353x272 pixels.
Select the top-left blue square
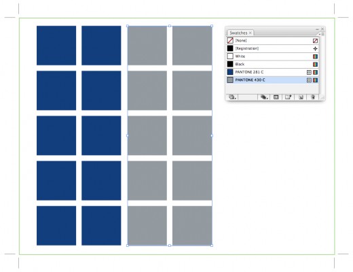point(56,46)
